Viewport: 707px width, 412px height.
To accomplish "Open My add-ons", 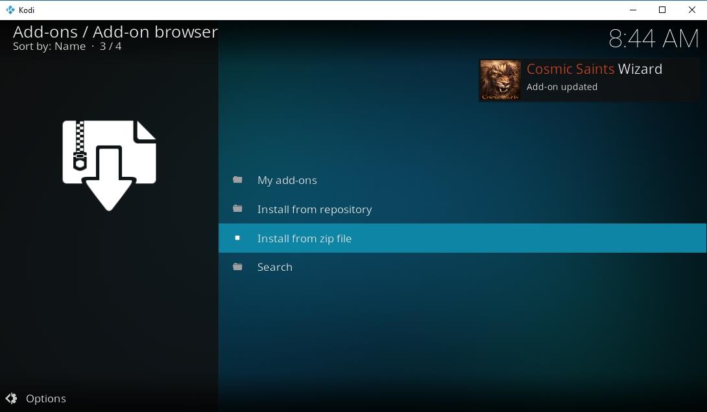I will point(287,179).
